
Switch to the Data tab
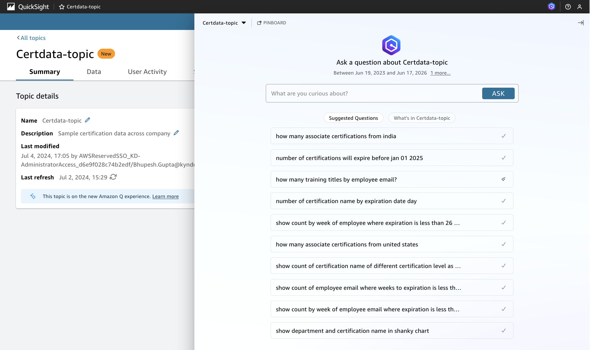tap(94, 72)
